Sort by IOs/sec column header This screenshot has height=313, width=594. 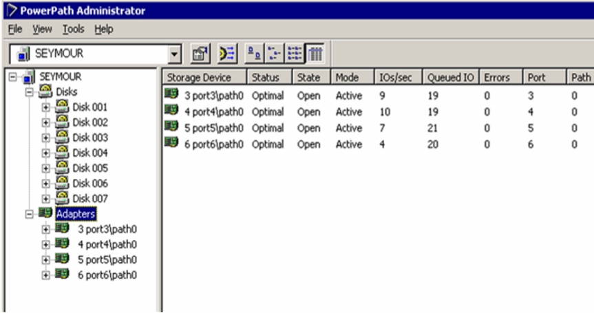(399, 77)
